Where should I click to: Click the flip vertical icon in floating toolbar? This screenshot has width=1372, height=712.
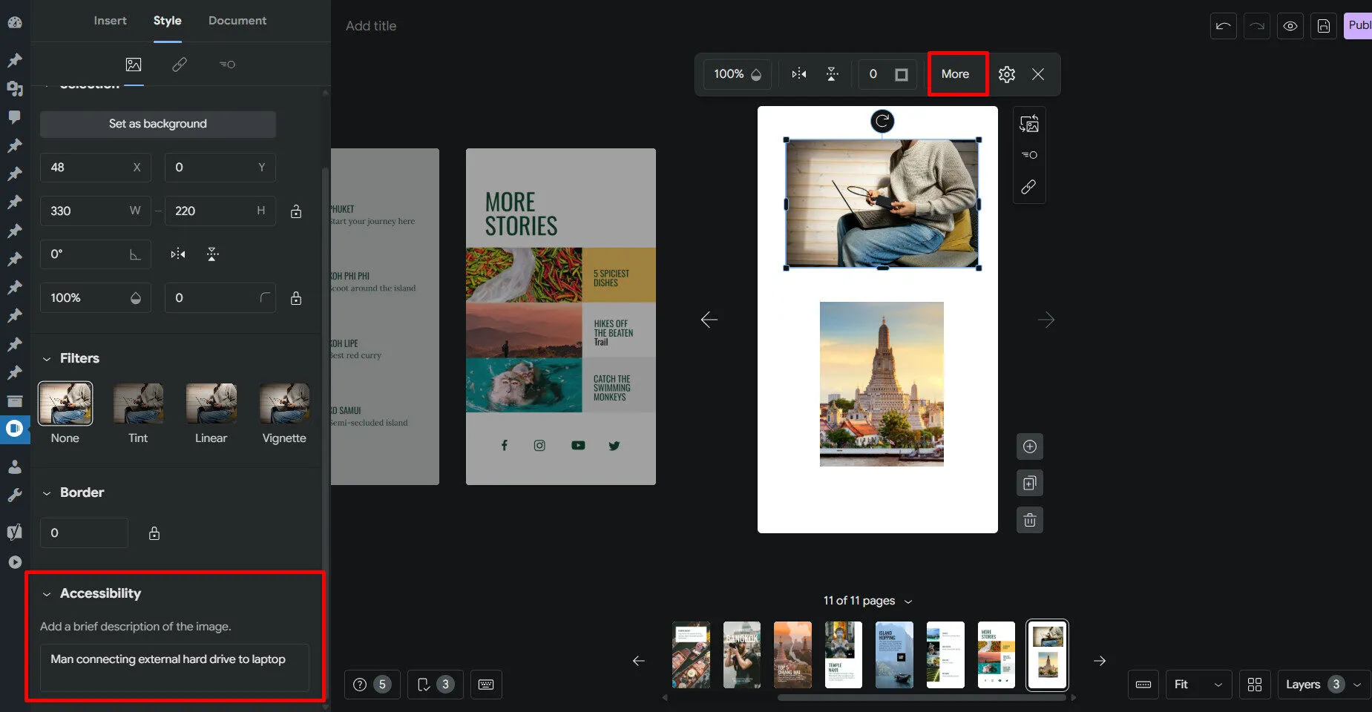tap(832, 74)
